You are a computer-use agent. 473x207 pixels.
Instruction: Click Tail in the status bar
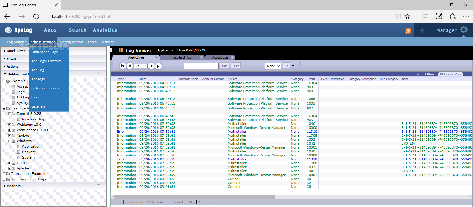[207, 202]
